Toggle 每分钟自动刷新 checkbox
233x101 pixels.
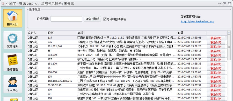[x=105, y=19]
